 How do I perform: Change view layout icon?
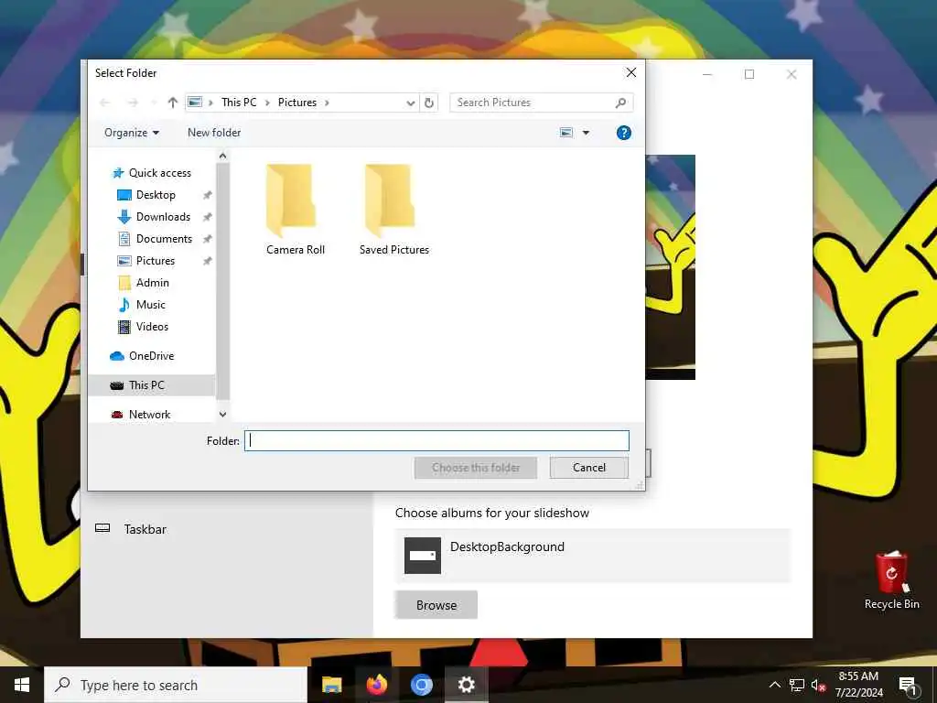[x=566, y=133]
